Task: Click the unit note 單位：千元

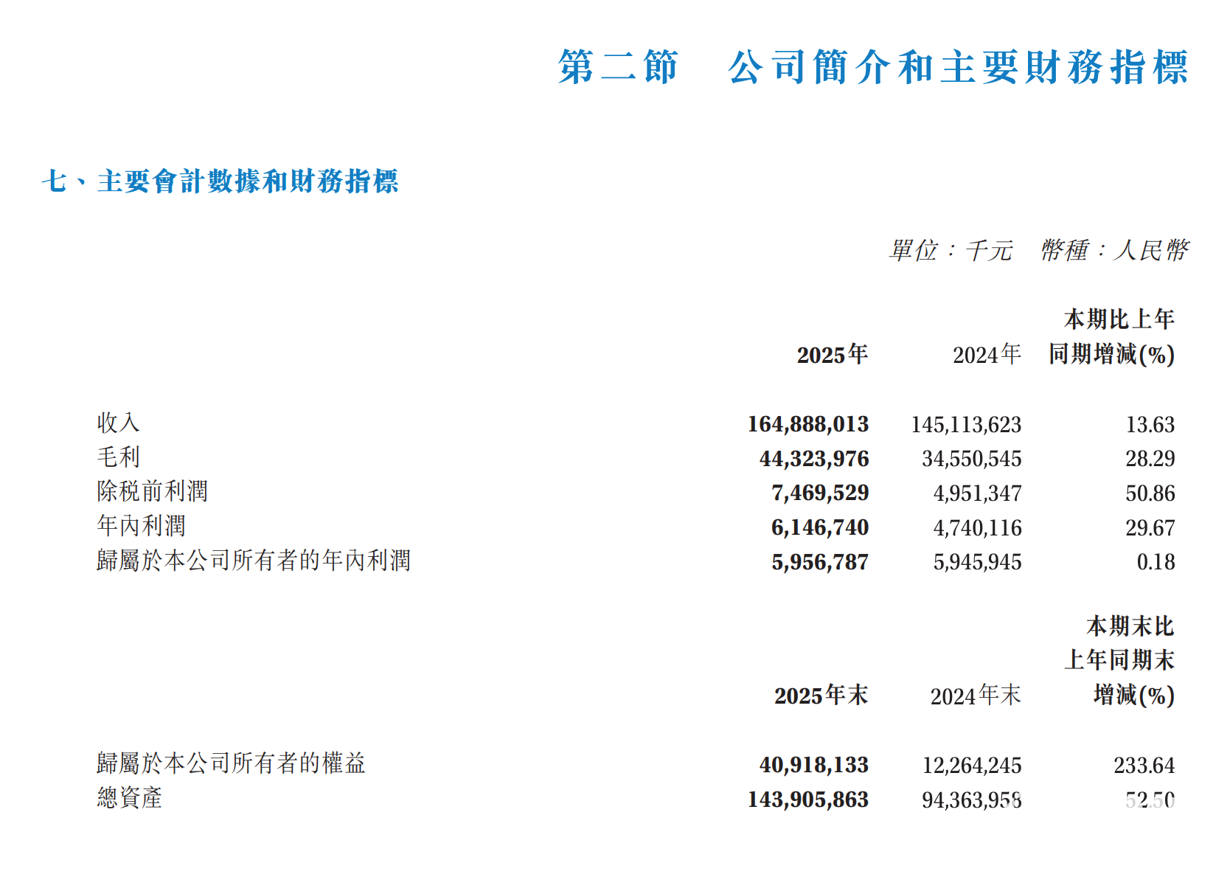Action: click(x=951, y=251)
